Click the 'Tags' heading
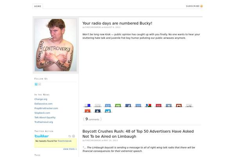Image resolution: width=235 pixels, height=157 pixels. point(37,155)
